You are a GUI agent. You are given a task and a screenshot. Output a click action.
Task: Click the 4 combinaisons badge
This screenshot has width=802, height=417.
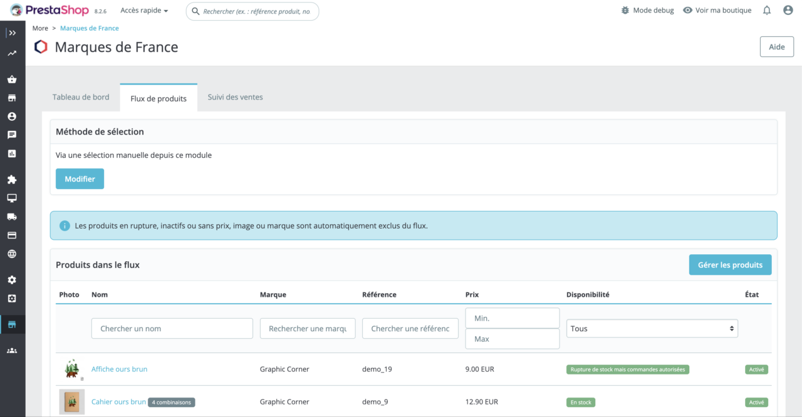point(172,403)
